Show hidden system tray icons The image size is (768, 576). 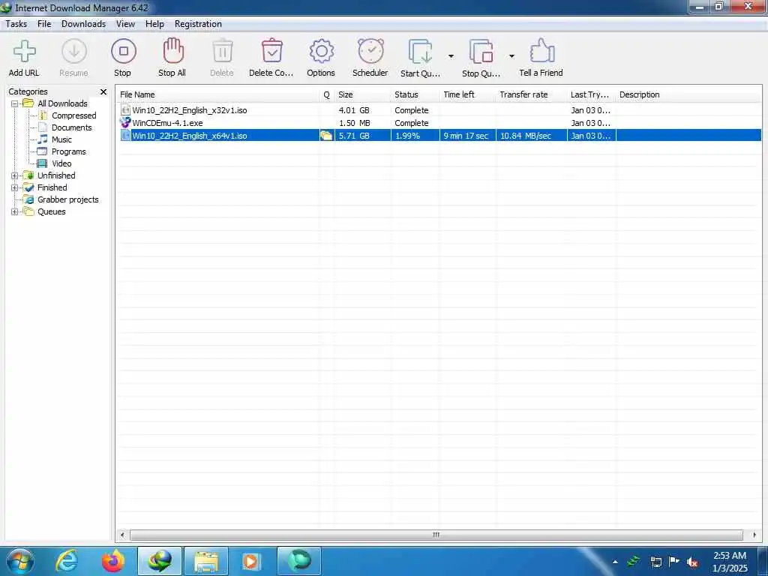(615, 562)
